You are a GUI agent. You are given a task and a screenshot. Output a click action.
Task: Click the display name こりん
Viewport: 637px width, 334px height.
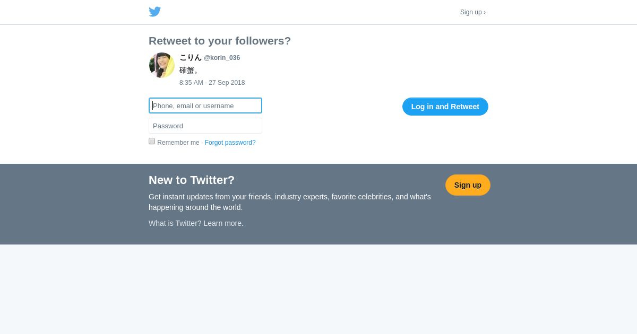[191, 57]
